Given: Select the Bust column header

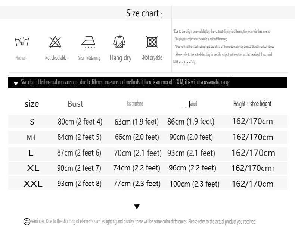Looking at the screenshot, I should click(75, 104).
